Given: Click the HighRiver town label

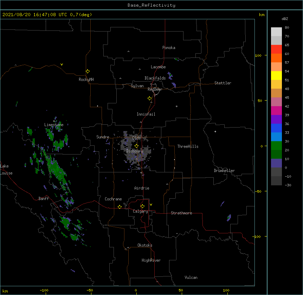Looking at the screenshot, I should [151, 260].
